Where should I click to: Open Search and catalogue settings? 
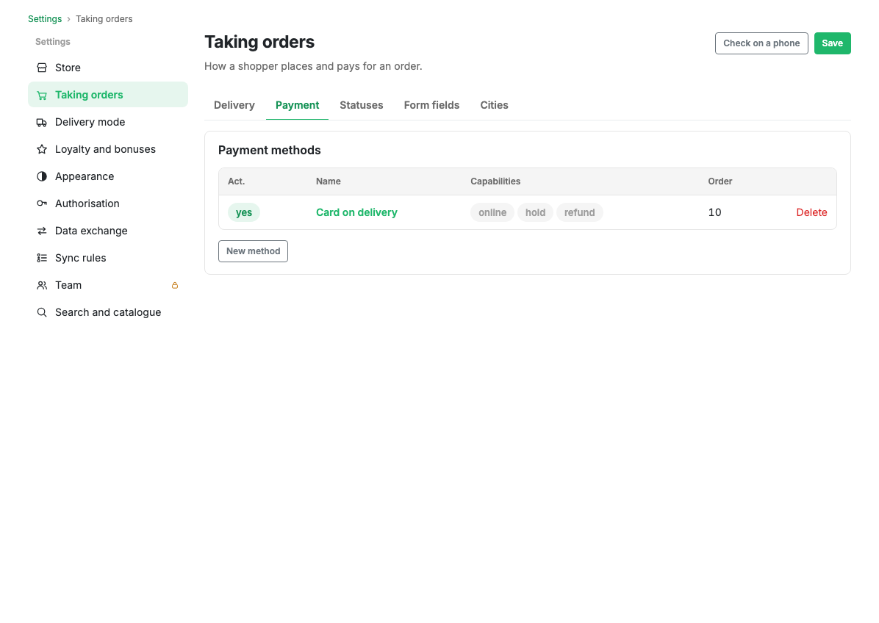107,313
